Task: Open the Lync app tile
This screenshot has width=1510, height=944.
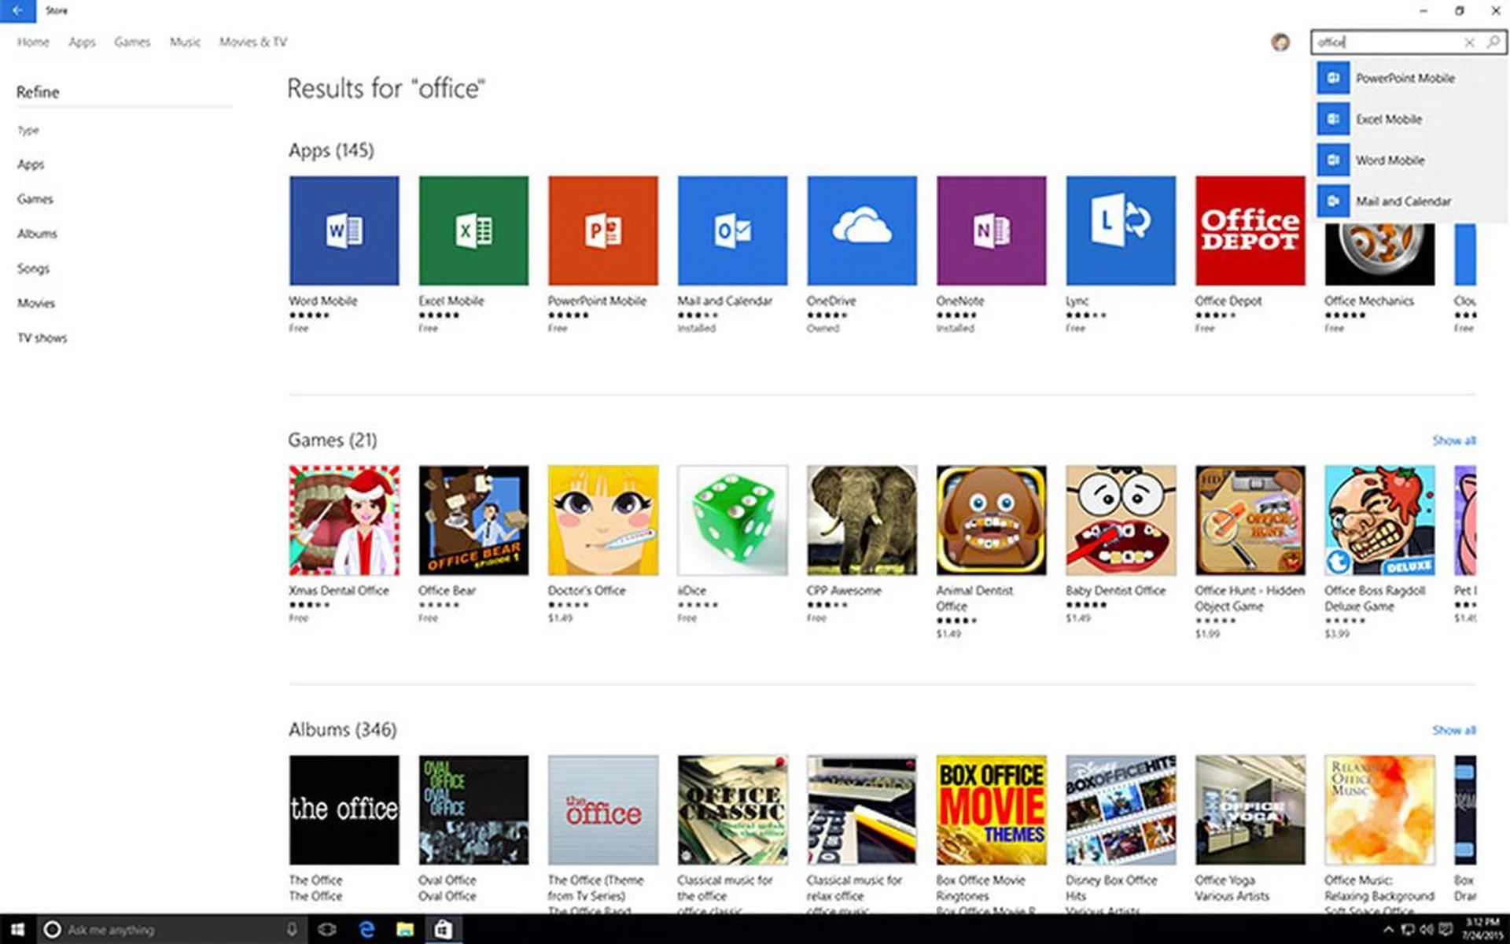Action: [1121, 230]
